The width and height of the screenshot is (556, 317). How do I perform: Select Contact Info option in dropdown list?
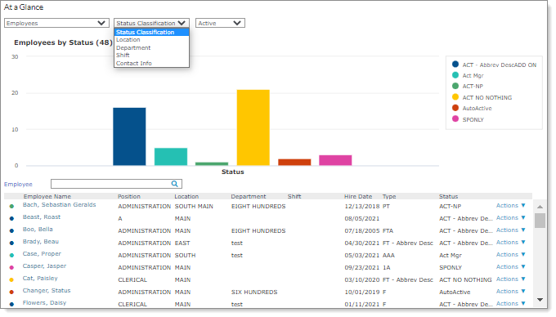pos(151,64)
